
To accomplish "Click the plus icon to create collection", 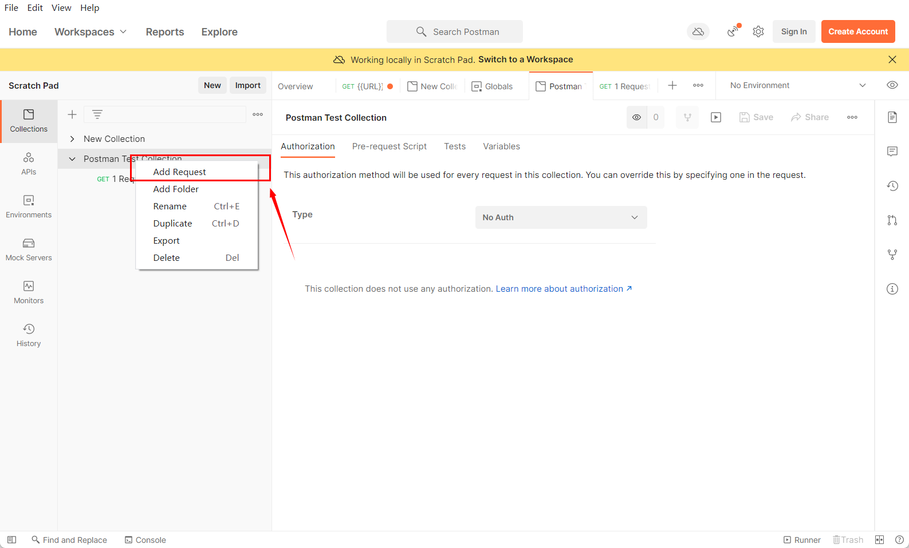I will (x=72, y=114).
